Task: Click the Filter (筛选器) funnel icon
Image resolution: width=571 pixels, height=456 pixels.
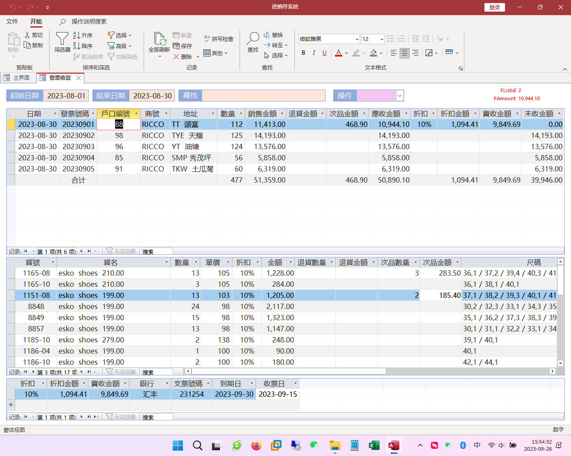Action: point(62,39)
